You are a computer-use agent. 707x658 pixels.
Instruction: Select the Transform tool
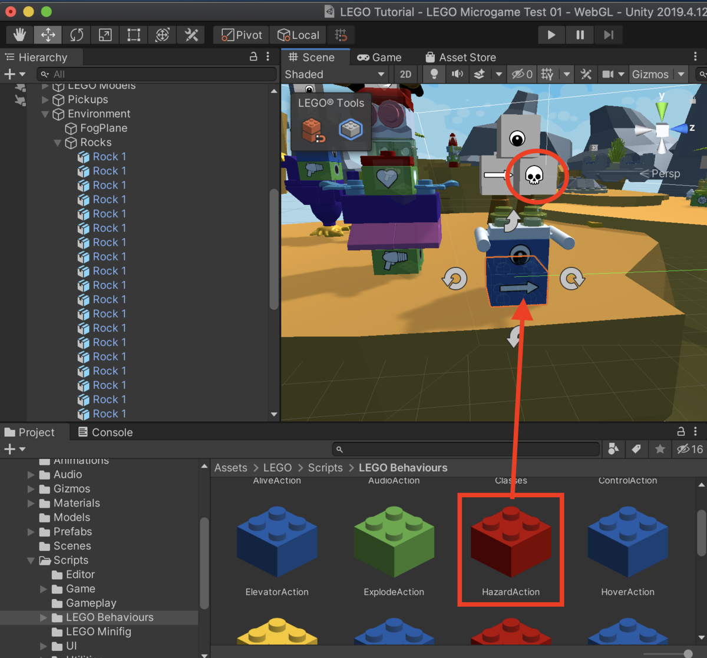coord(163,35)
